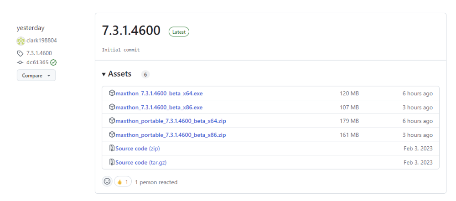Open clark198804's profile link
The image size is (456, 201).
tap(41, 41)
